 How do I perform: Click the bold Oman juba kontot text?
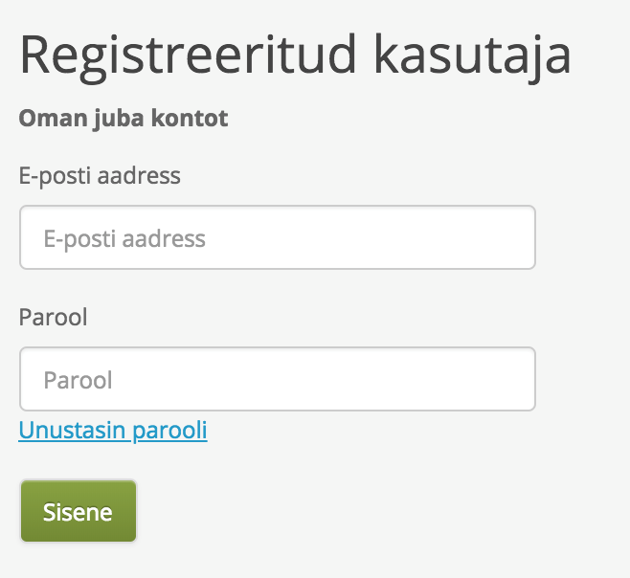(x=124, y=119)
